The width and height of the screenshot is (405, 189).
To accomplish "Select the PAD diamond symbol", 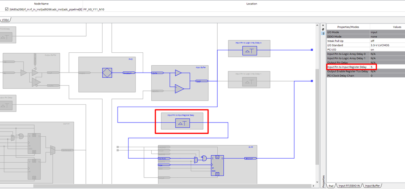I will click(107, 73).
